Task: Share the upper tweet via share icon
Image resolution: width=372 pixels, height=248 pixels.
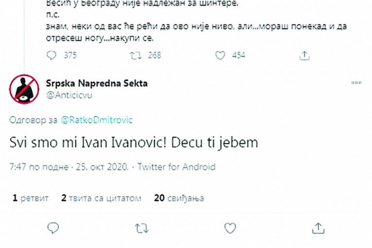Action: click(x=304, y=55)
